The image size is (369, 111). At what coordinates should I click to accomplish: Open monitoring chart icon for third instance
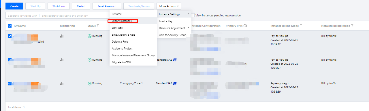click(61, 83)
